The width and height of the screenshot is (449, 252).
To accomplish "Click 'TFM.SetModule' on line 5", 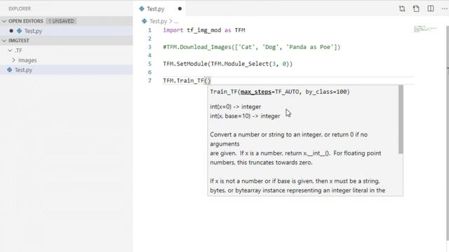I will (x=186, y=64).
